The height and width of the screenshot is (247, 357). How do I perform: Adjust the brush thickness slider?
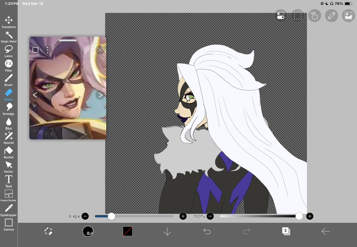[x=134, y=216]
